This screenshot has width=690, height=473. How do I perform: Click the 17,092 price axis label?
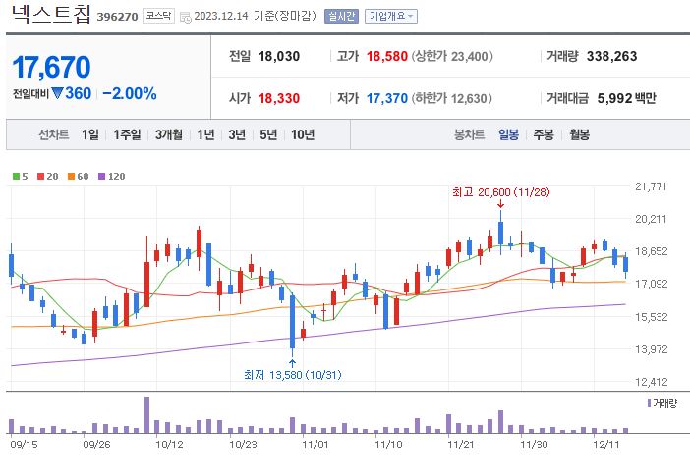(651, 285)
